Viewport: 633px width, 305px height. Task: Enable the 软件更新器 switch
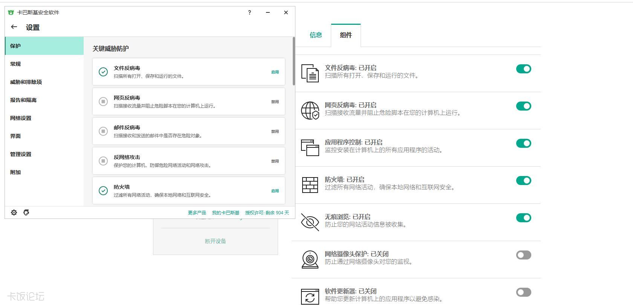pos(524,292)
